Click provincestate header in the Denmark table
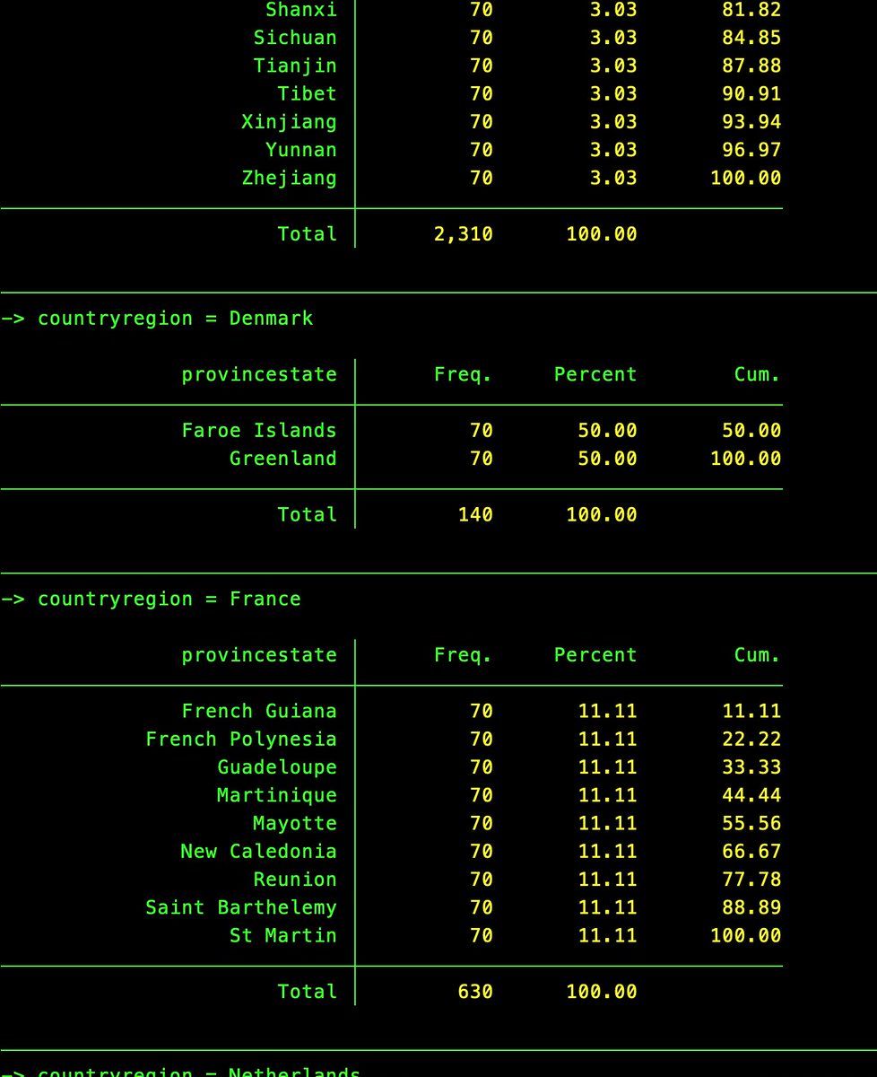This screenshot has width=877, height=1077. [x=259, y=375]
